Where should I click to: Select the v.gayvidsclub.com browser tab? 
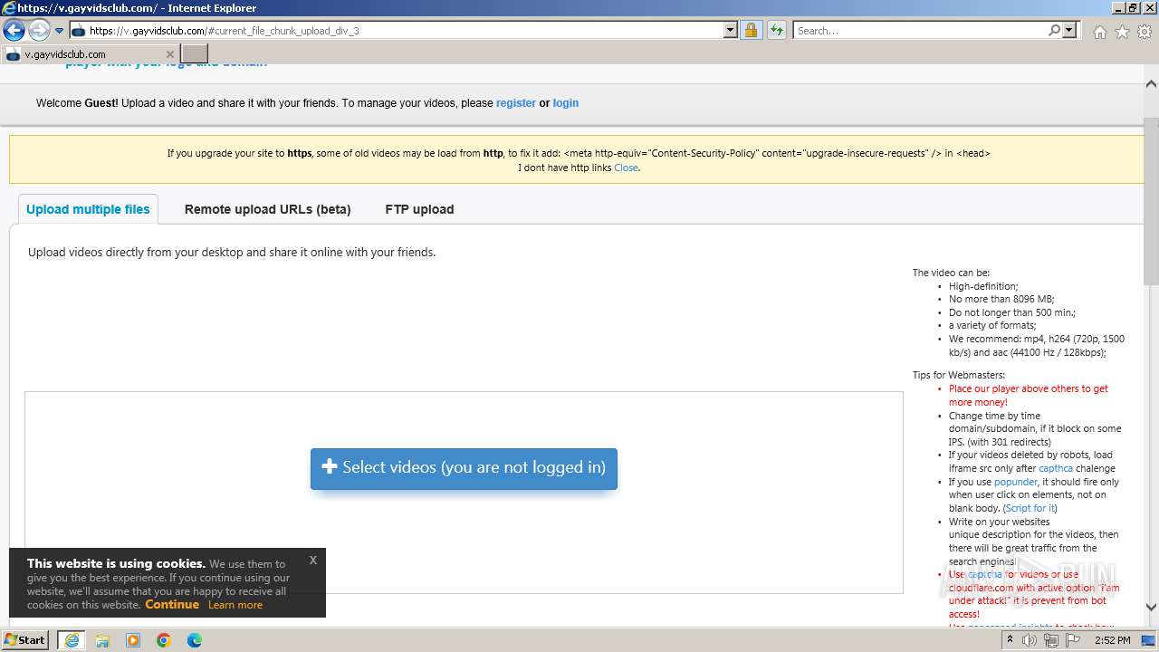(x=91, y=54)
